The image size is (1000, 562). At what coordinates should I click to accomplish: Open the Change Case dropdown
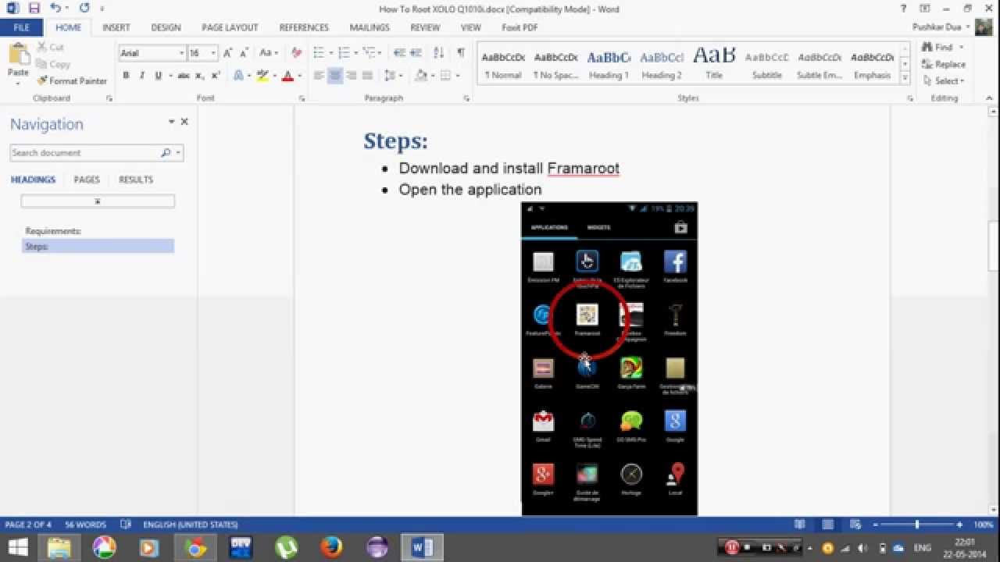pyautogui.click(x=268, y=53)
